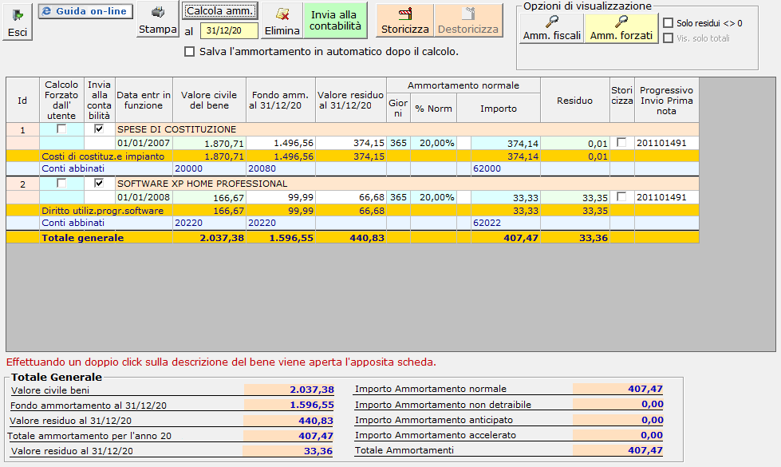This screenshot has width=781, height=467.
Task: Click the date cell 01/01/2008
Action: click(144, 197)
